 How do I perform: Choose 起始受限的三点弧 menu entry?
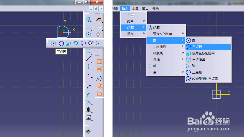[x=208, y=78]
